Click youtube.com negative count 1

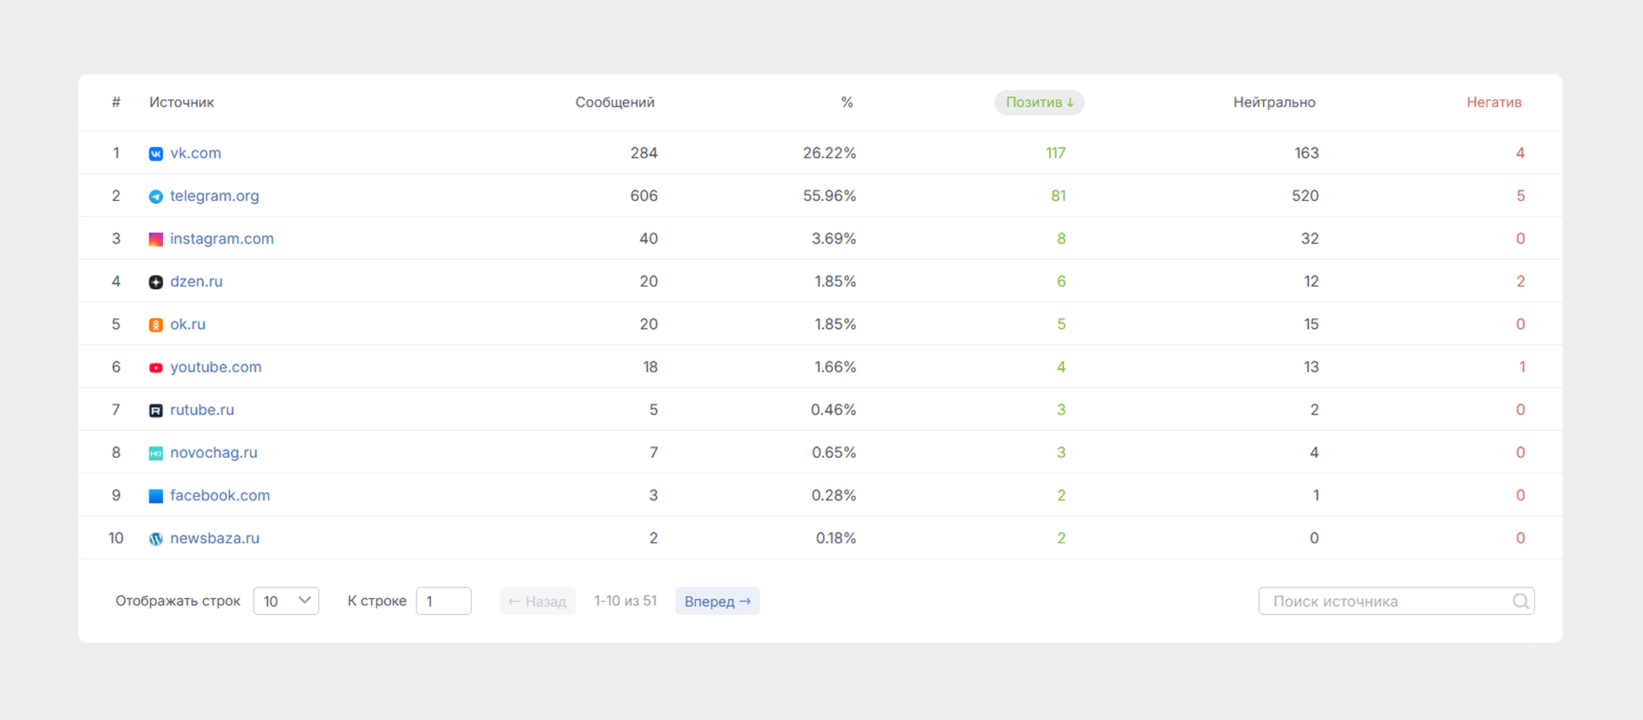(1522, 367)
